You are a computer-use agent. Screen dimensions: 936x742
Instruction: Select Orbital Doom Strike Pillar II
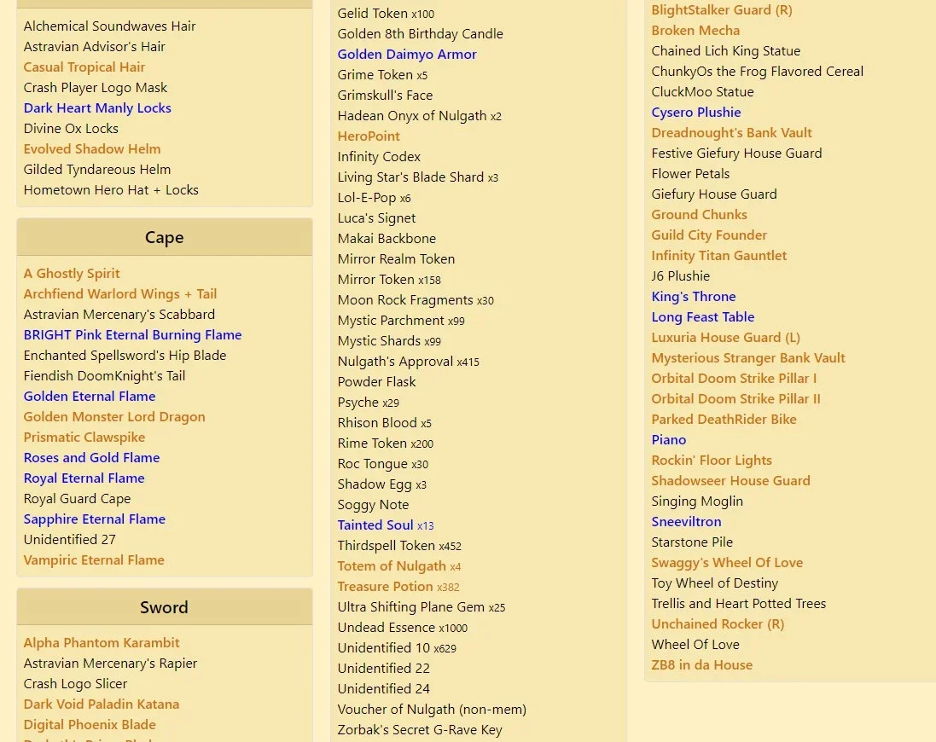click(735, 398)
